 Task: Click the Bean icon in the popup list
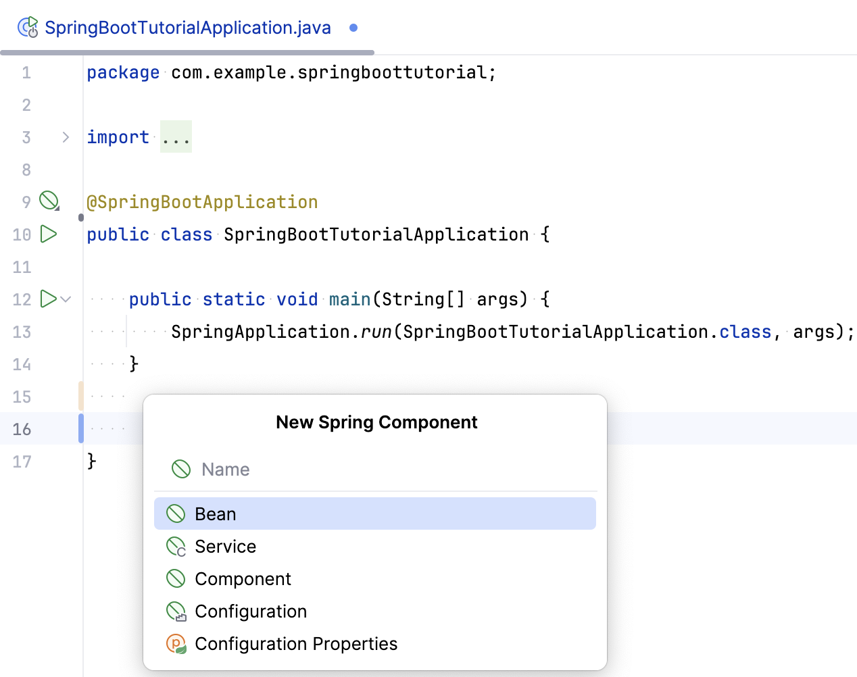[176, 513]
